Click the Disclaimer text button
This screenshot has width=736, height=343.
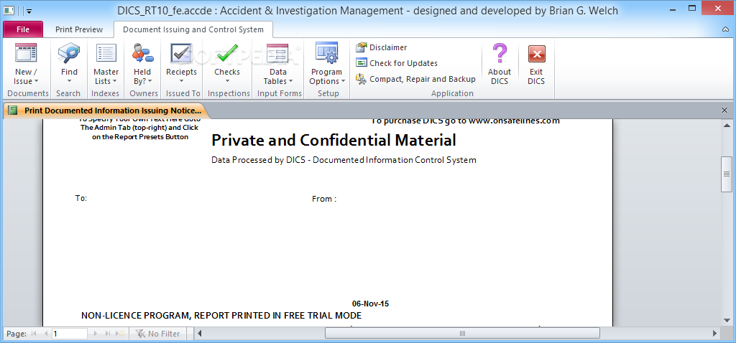(x=388, y=47)
